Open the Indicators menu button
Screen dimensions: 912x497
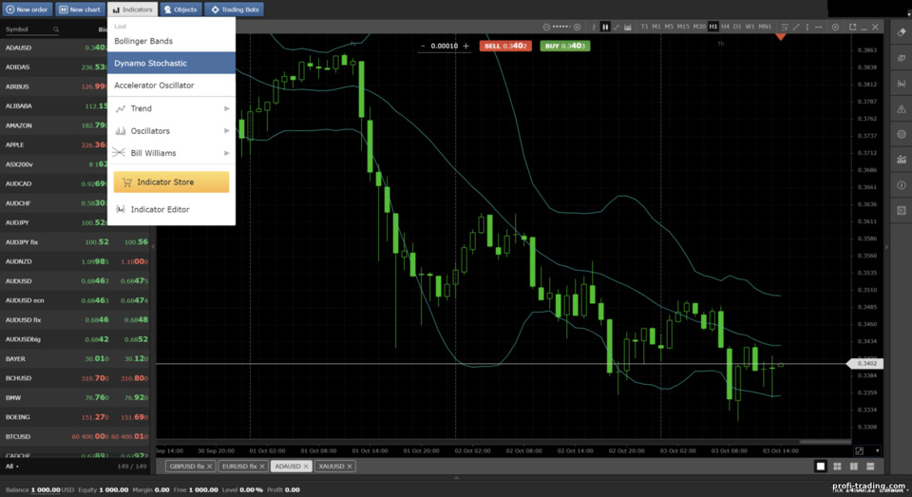point(132,10)
